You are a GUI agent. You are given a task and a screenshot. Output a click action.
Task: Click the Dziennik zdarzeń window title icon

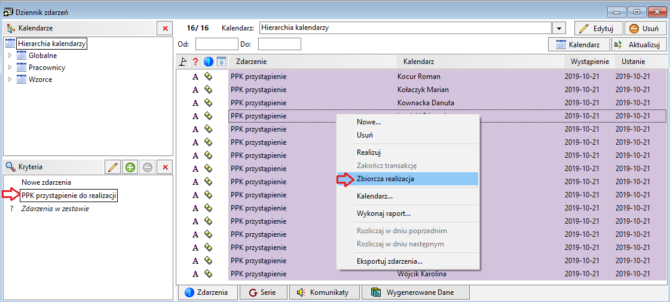click(8, 13)
